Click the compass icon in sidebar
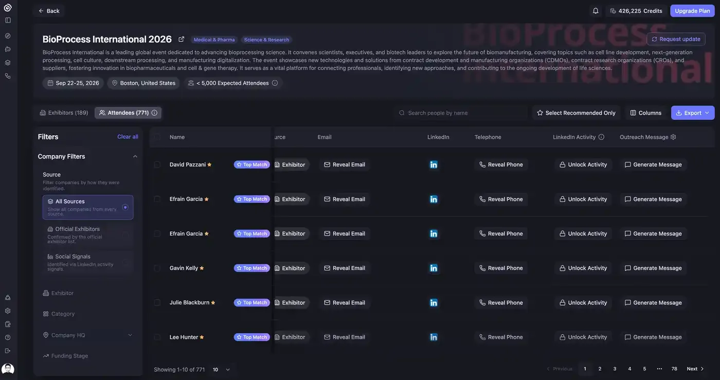The image size is (720, 380). [x=8, y=36]
